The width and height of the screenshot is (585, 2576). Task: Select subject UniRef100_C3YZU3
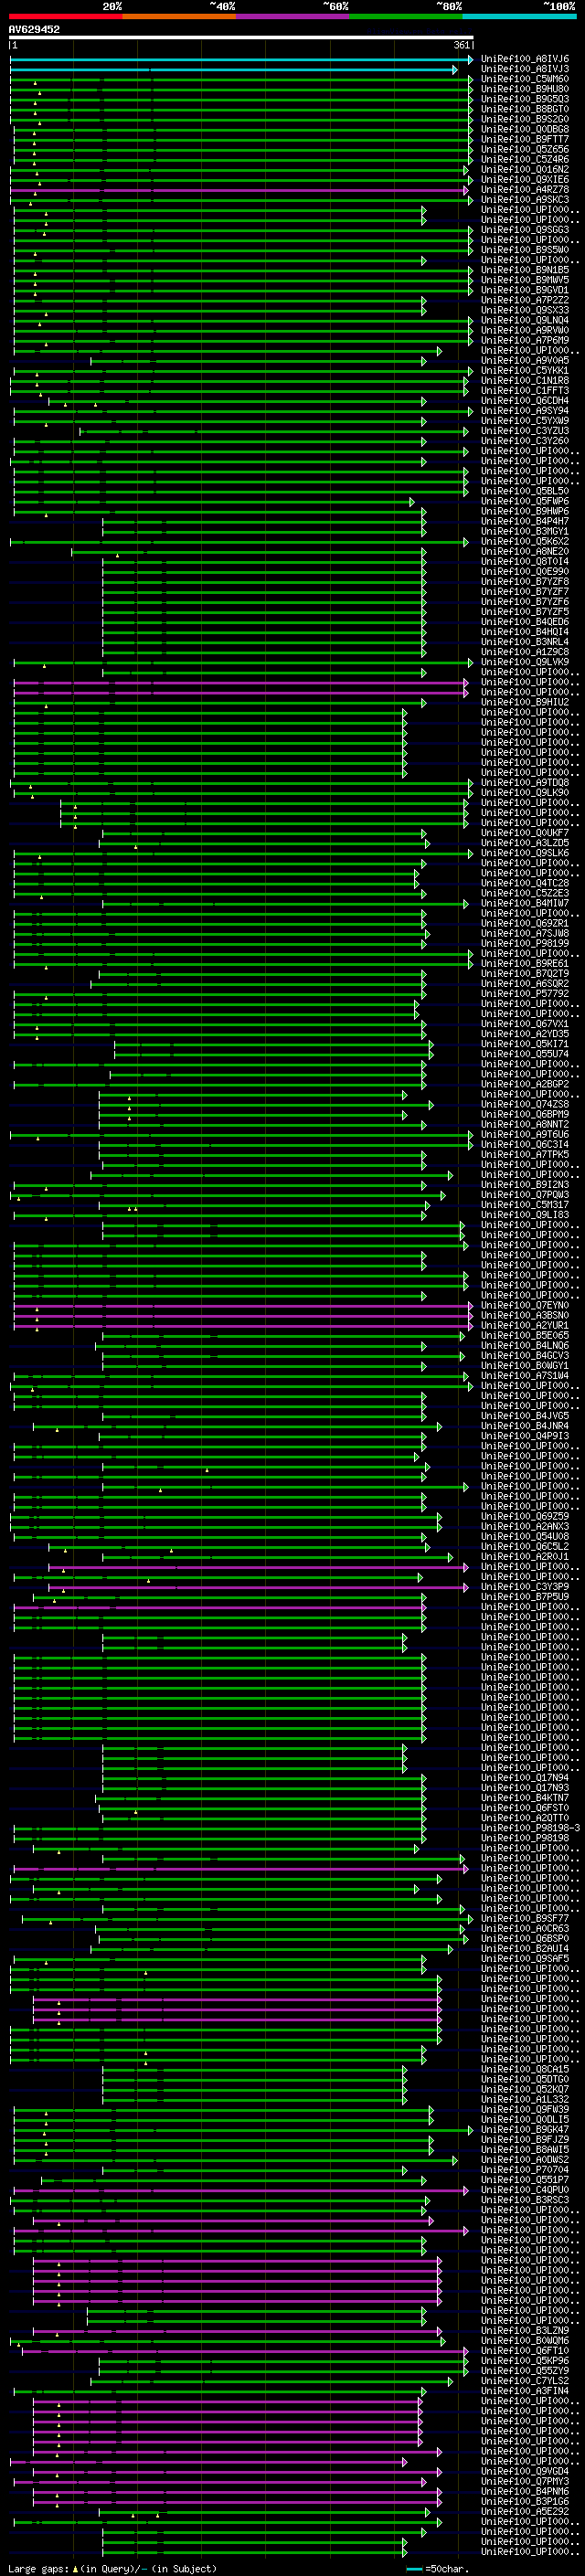(525, 431)
